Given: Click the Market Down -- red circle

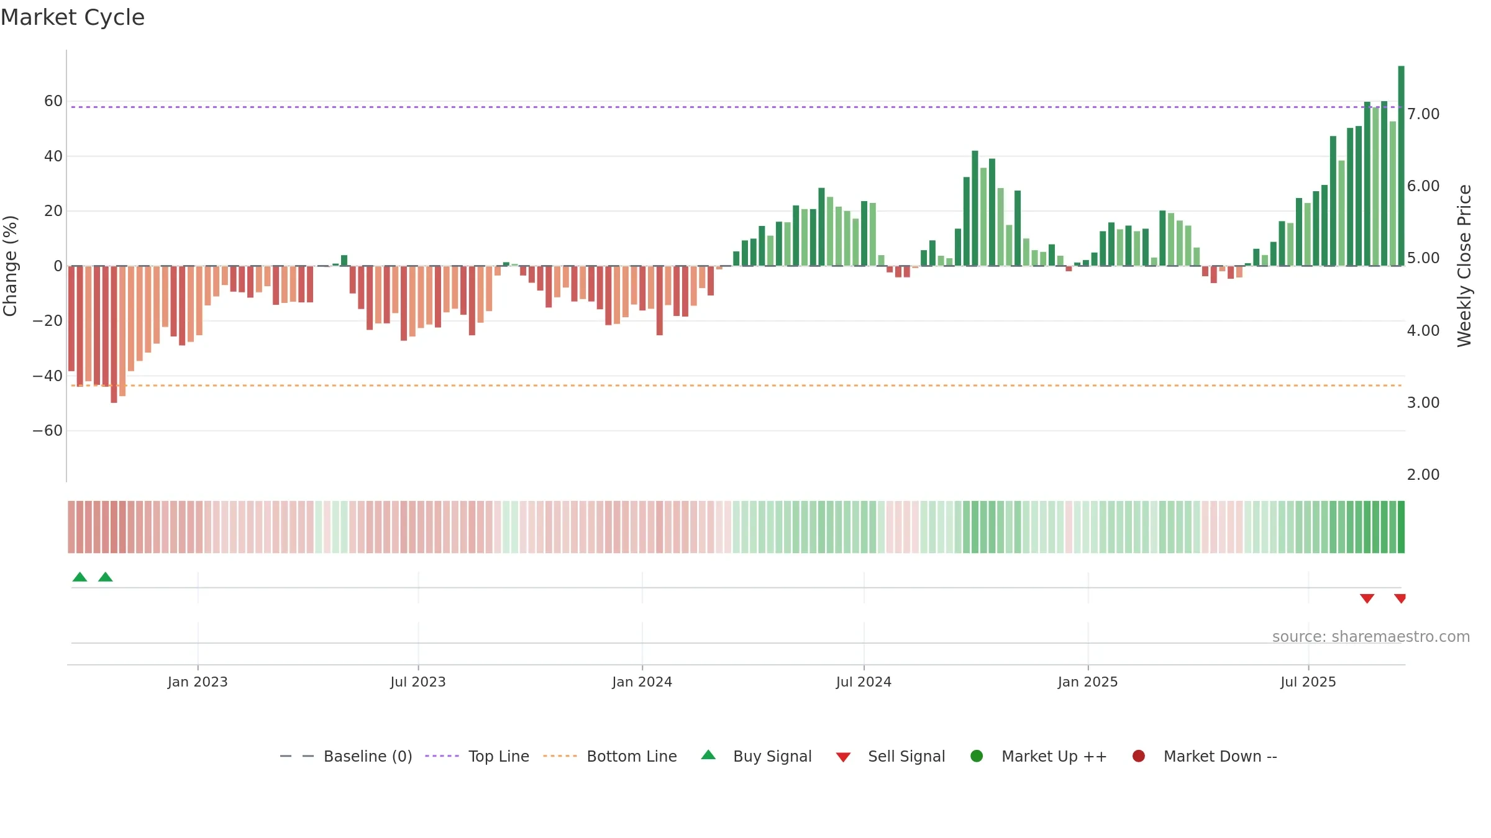Looking at the screenshot, I should coord(1139,756).
